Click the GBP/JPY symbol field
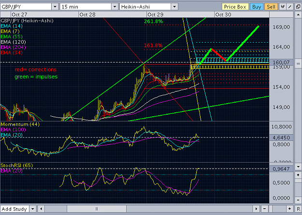The width and height of the screenshot is (302, 215). point(26,7)
